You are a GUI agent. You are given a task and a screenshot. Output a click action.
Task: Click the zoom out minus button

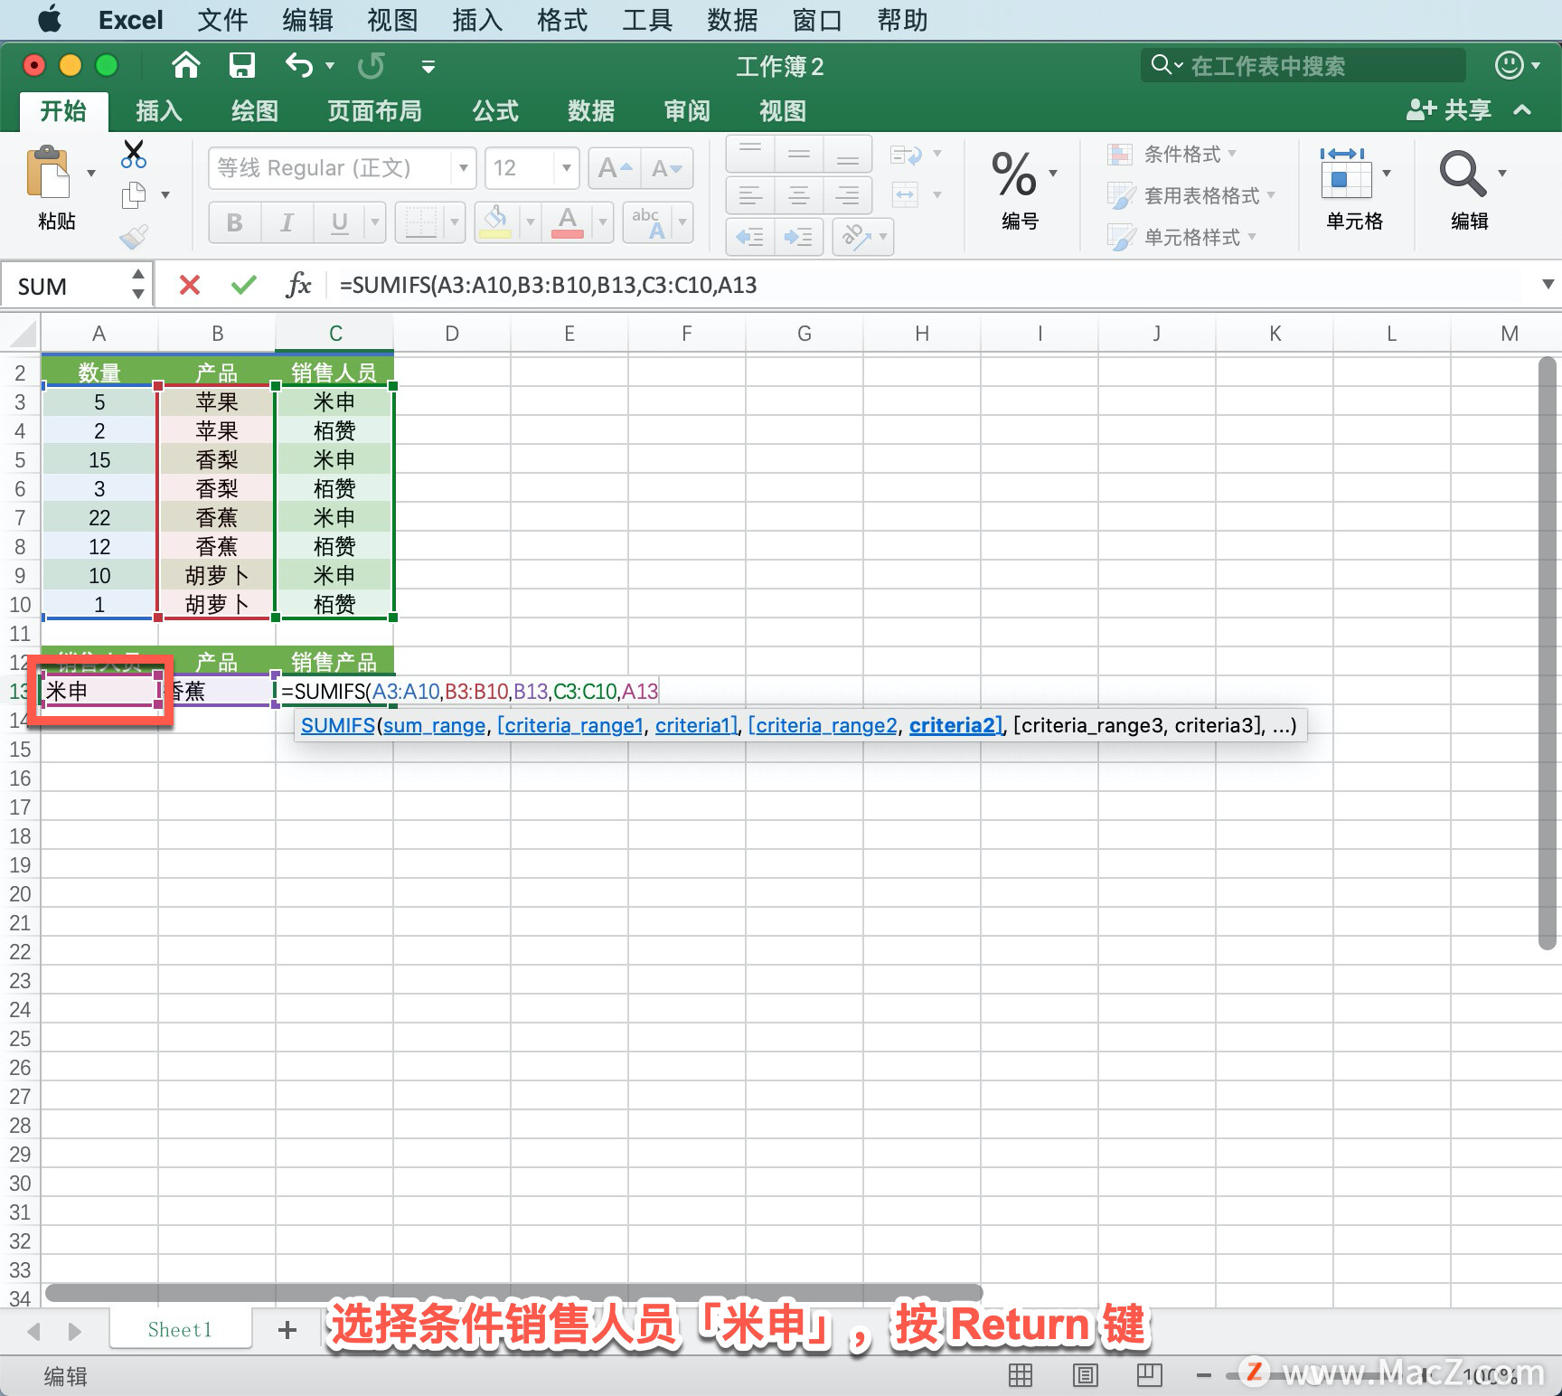(x=1203, y=1376)
